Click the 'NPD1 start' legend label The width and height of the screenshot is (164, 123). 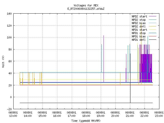(x=139, y=30)
